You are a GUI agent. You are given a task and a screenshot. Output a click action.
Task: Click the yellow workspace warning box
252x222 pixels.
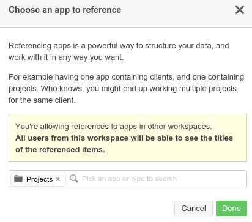point(128,138)
